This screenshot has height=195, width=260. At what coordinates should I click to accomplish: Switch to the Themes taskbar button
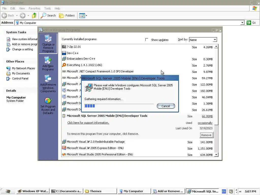click(x=100, y=191)
